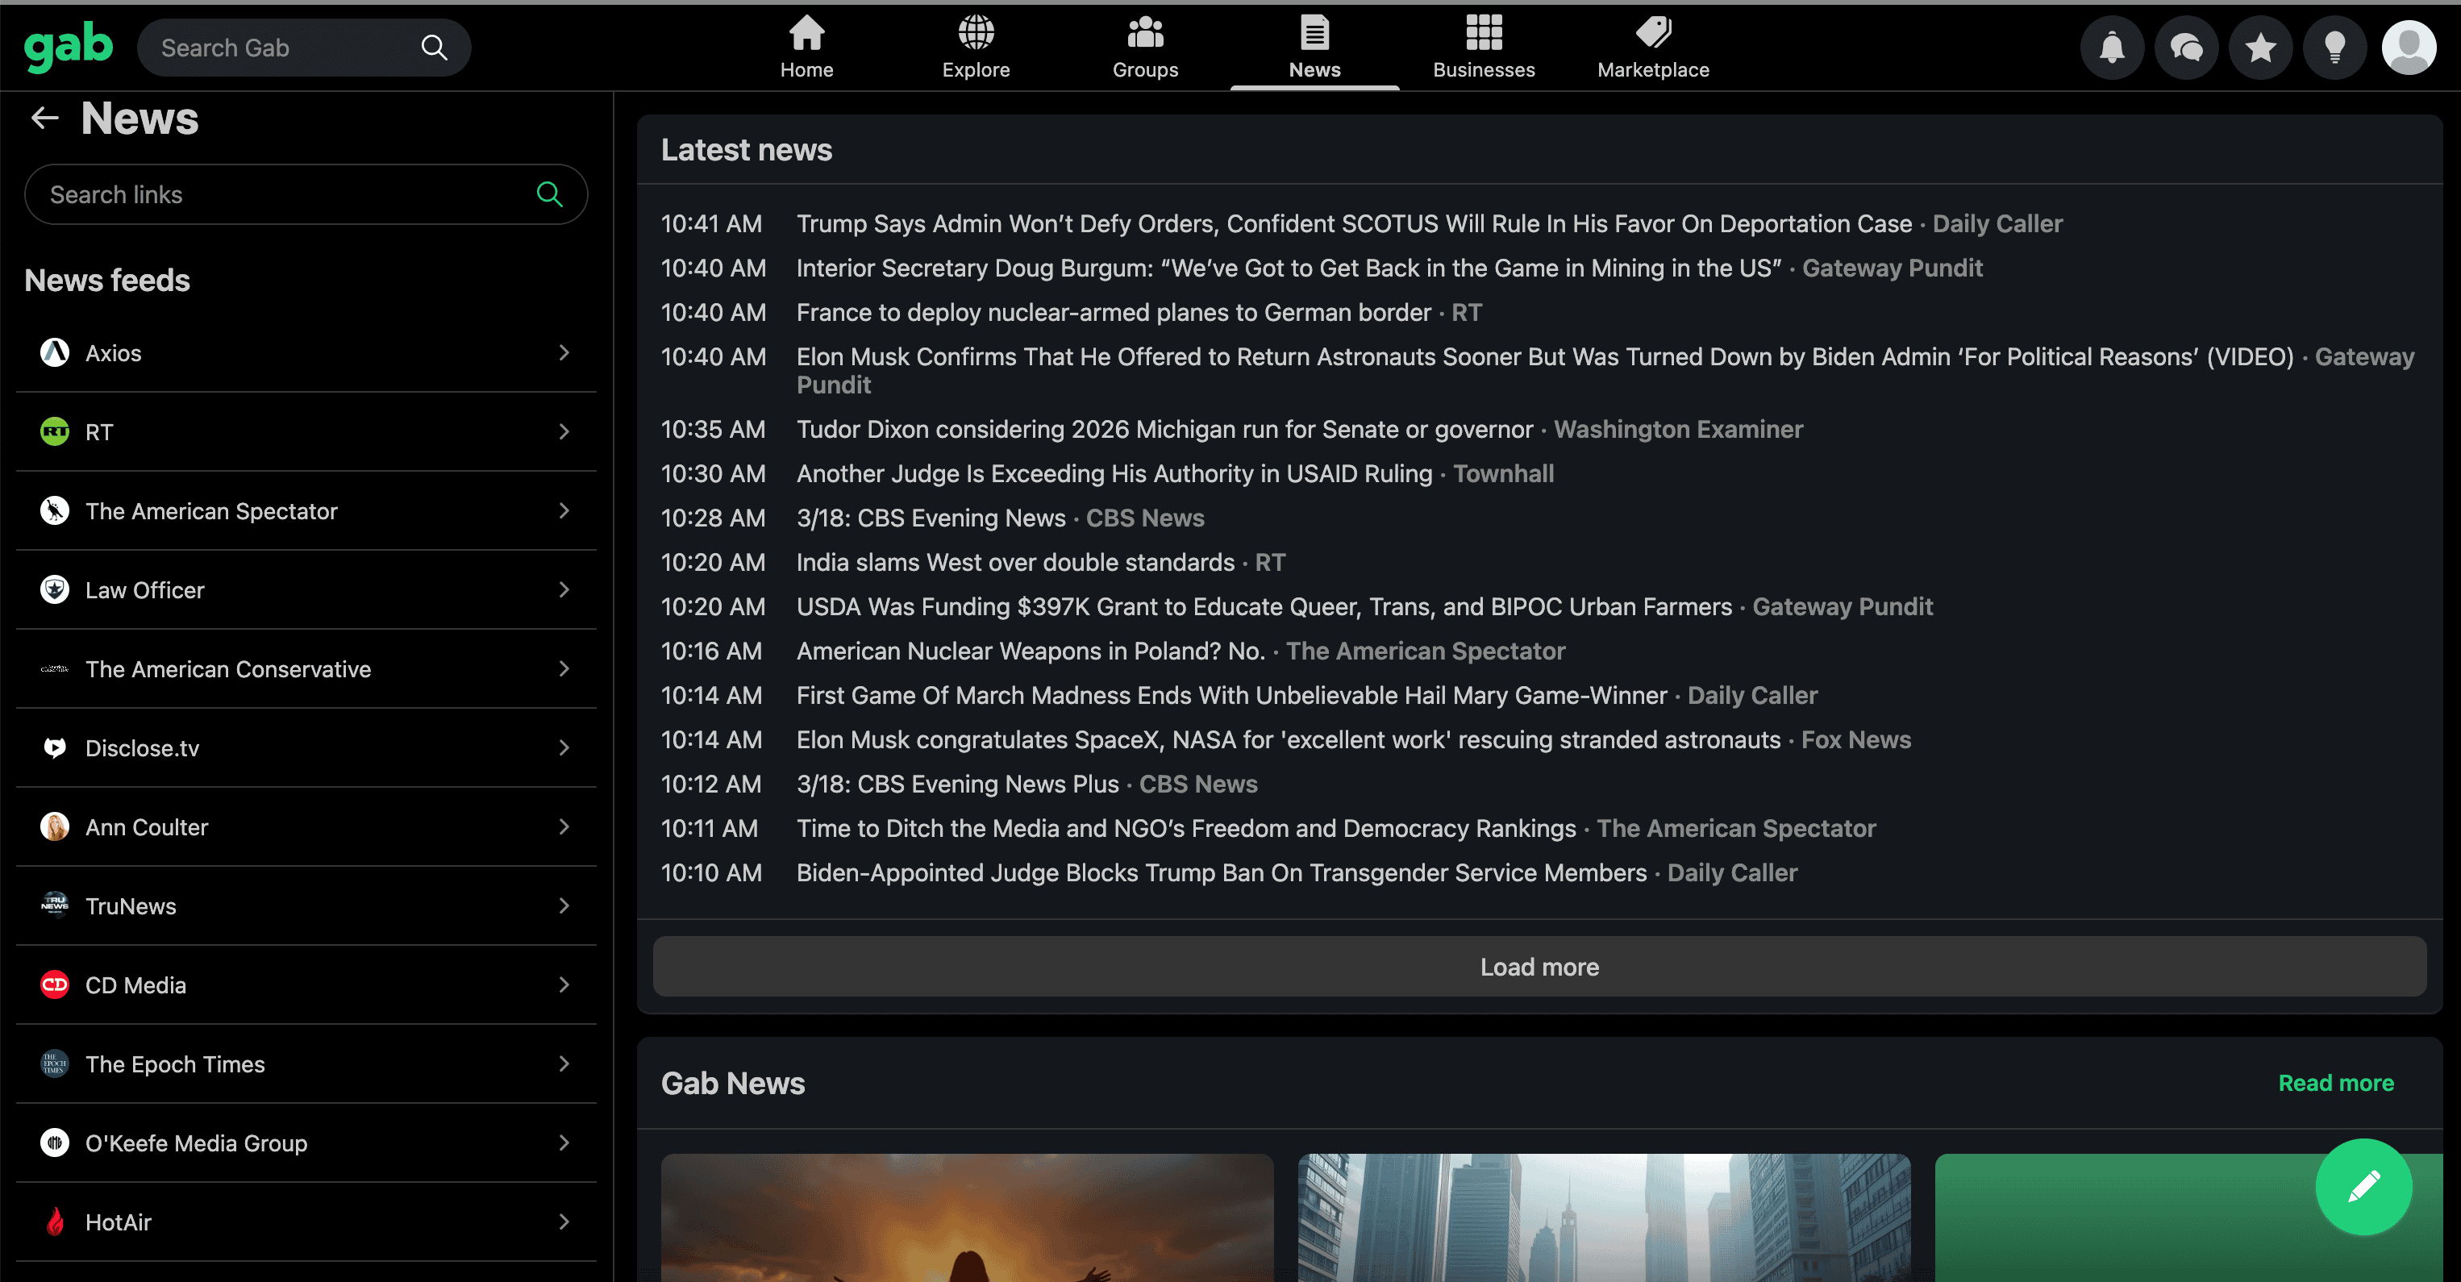Open the profile avatar menu

coord(2409,48)
